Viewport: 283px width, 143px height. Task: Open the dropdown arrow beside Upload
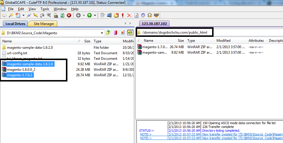point(95,15)
